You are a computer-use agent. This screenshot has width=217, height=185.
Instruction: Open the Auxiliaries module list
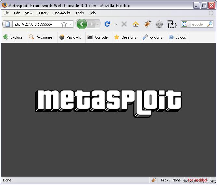coord(41,37)
